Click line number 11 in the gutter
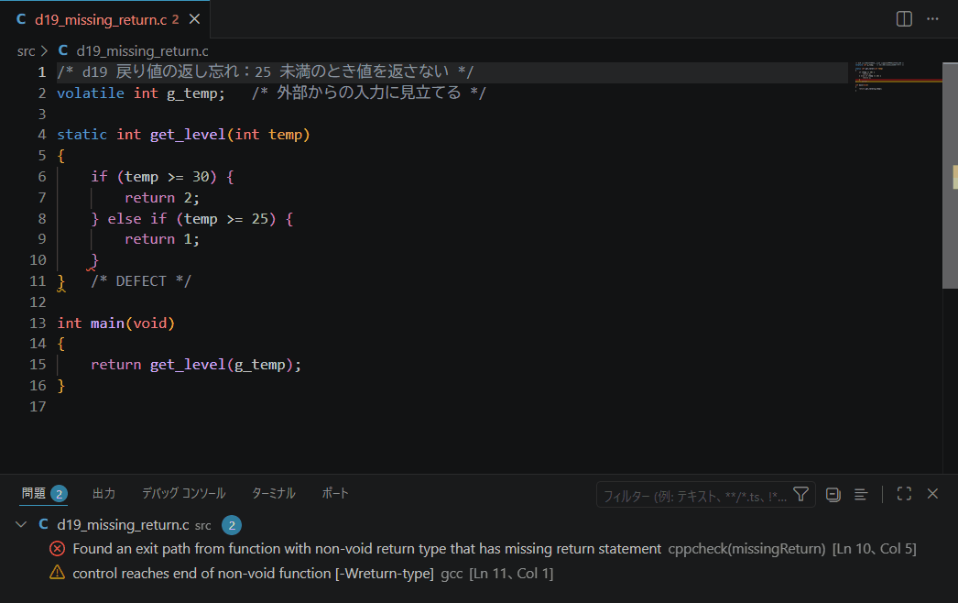This screenshot has height=603, width=958. [x=38, y=281]
